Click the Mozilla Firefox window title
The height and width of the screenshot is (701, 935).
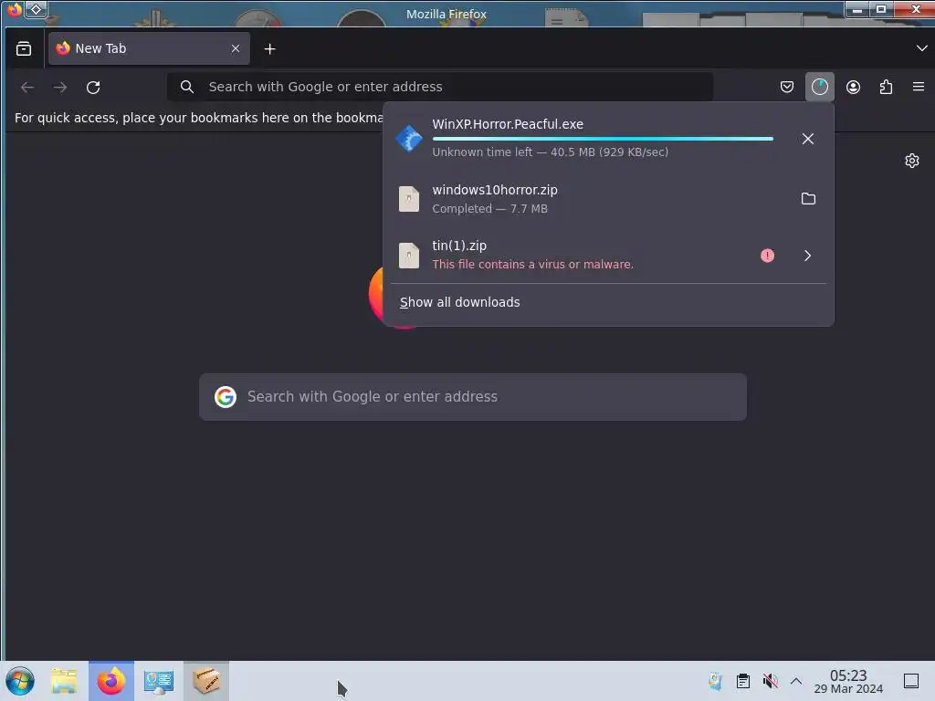point(446,14)
